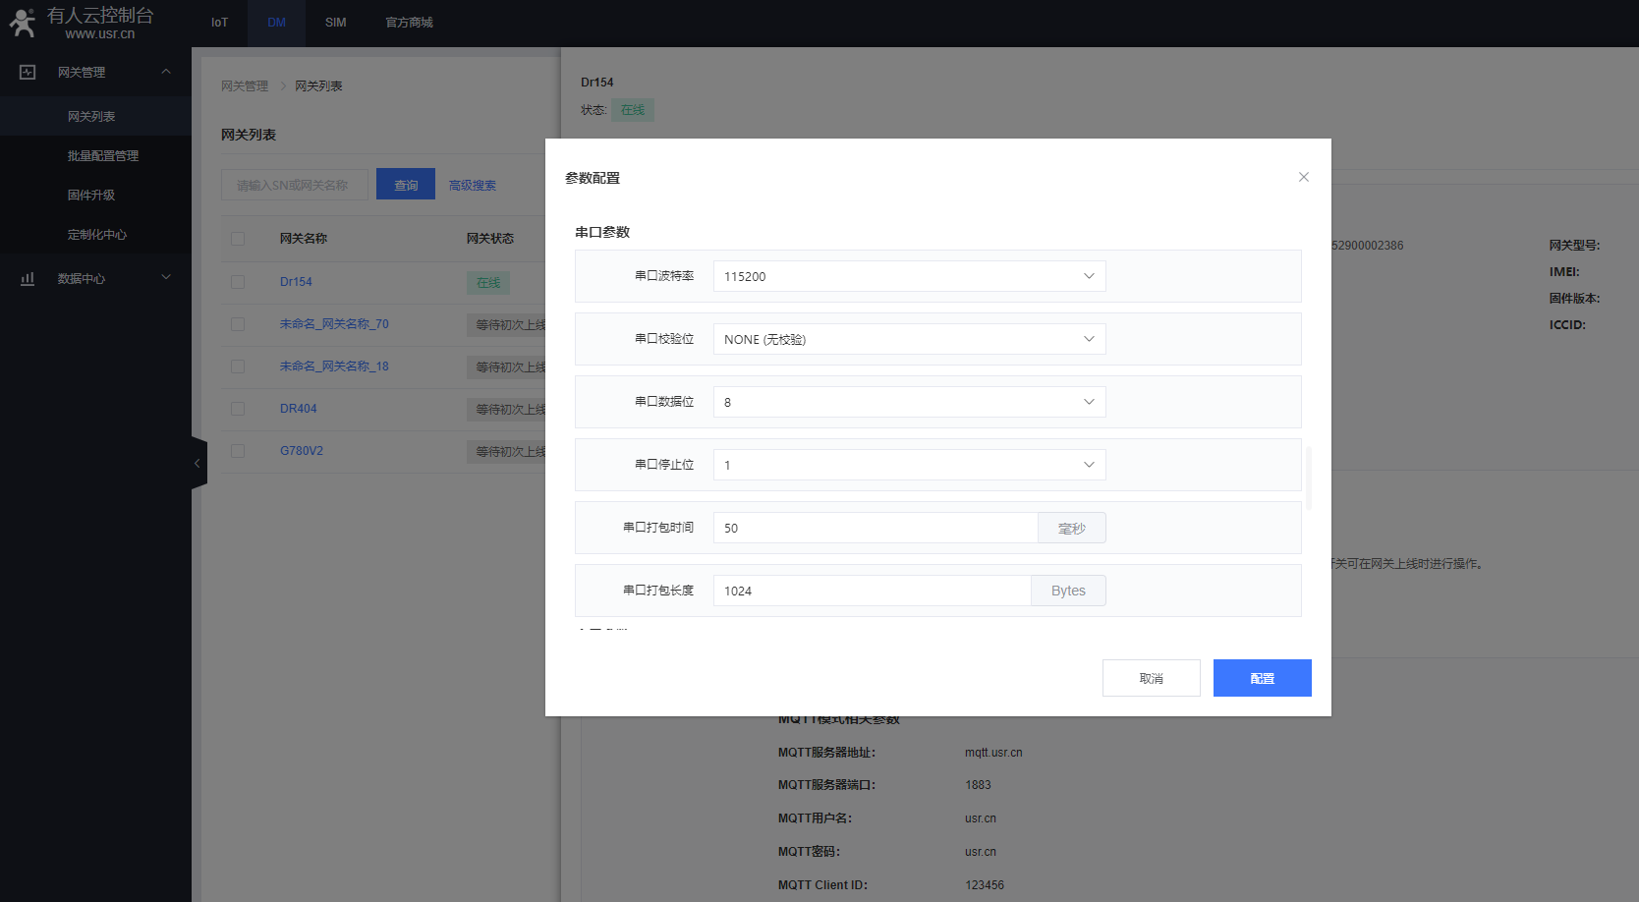Open the 串口停止位 dropdown
Viewport: 1639px width, 902px height.
[909, 465]
